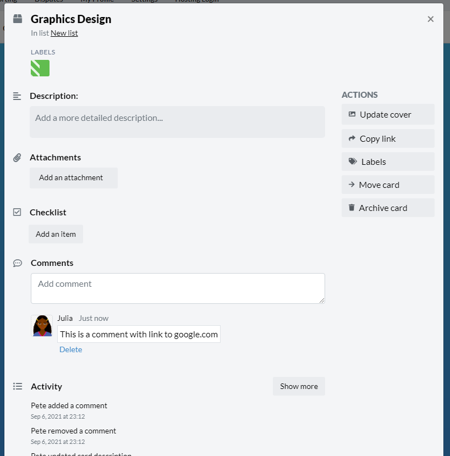Click the Comments section heading
Viewport: 450px width, 456px height.
52,263
